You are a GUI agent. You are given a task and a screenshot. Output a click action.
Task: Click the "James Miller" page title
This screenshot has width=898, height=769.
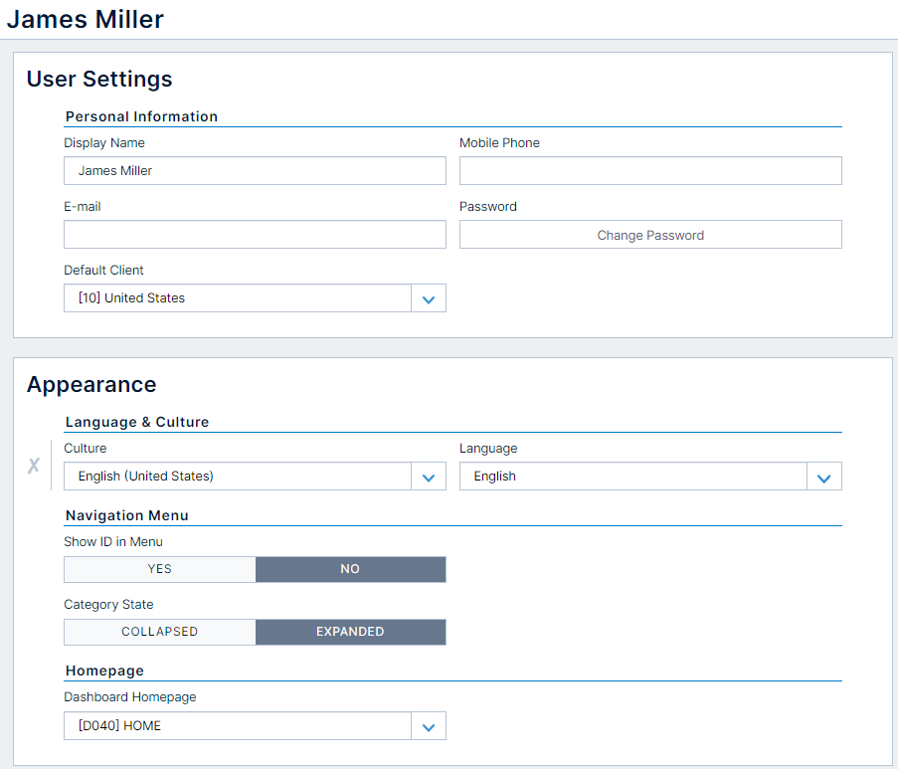tap(85, 18)
